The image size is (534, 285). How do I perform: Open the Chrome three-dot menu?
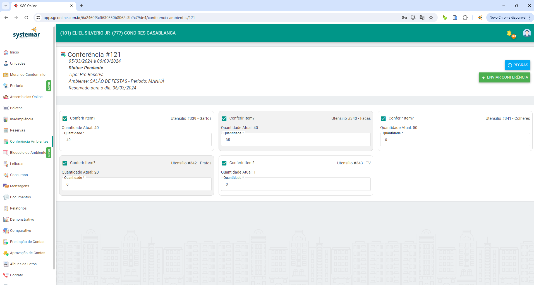(530, 18)
